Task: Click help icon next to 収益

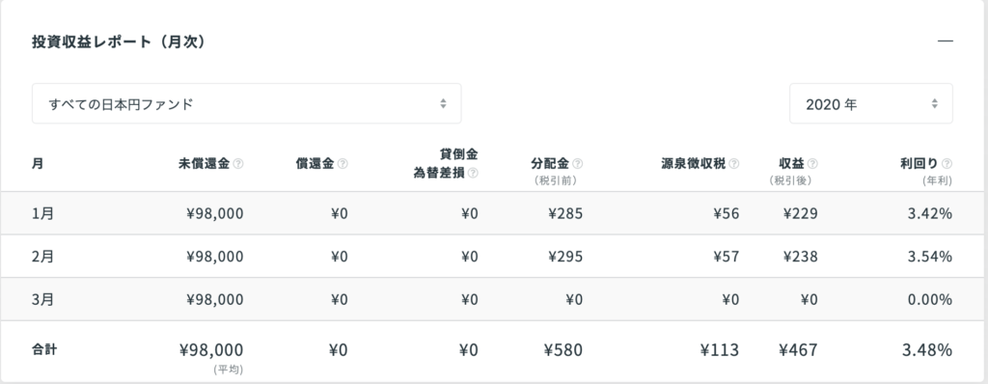Action: coord(812,164)
